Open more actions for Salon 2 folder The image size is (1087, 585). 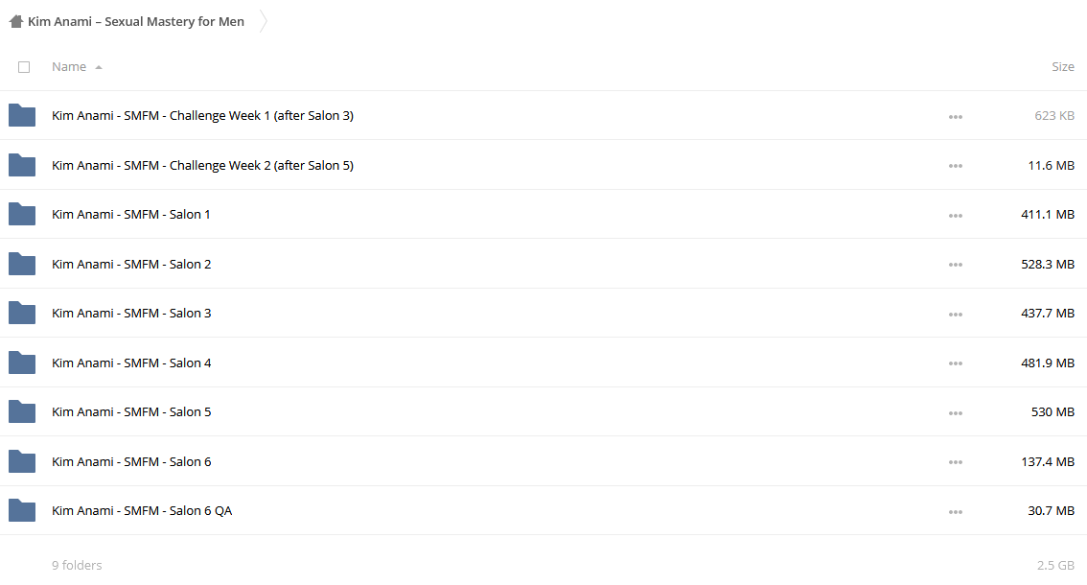click(956, 265)
